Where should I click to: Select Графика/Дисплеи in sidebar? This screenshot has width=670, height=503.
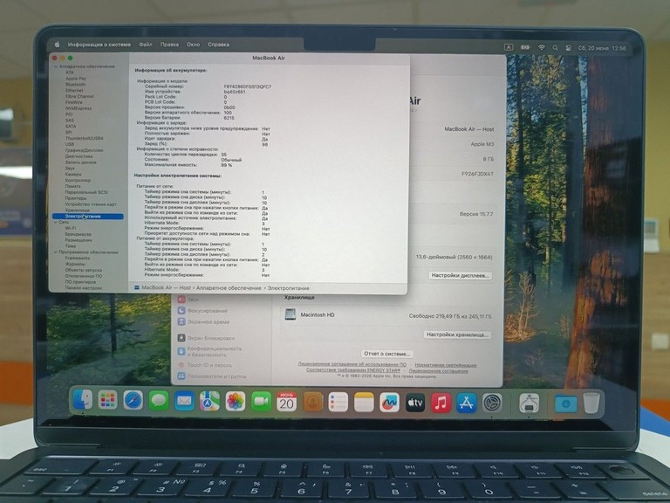pyautogui.click(x=84, y=150)
